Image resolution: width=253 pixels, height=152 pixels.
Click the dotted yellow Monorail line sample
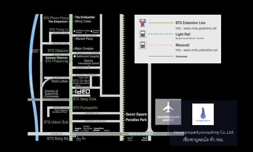click(161, 45)
